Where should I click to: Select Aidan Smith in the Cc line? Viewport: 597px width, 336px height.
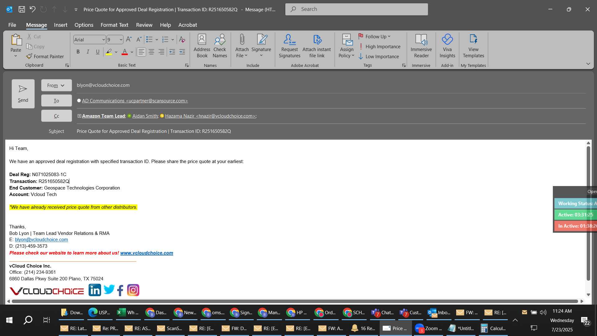(145, 116)
